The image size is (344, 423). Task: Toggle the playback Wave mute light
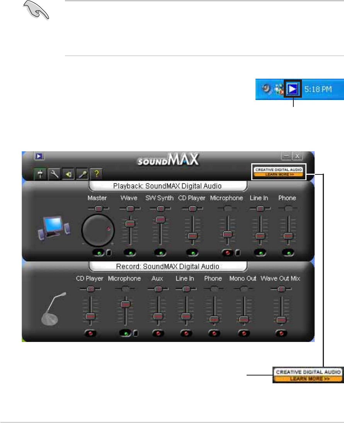(x=130, y=253)
